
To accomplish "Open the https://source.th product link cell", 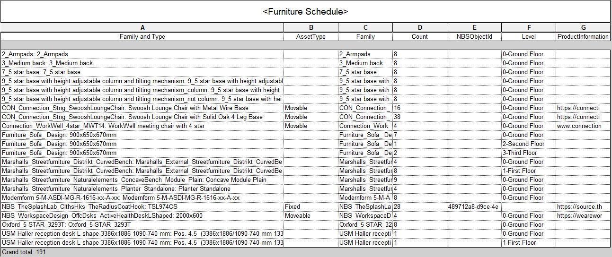I will pos(583,207).
